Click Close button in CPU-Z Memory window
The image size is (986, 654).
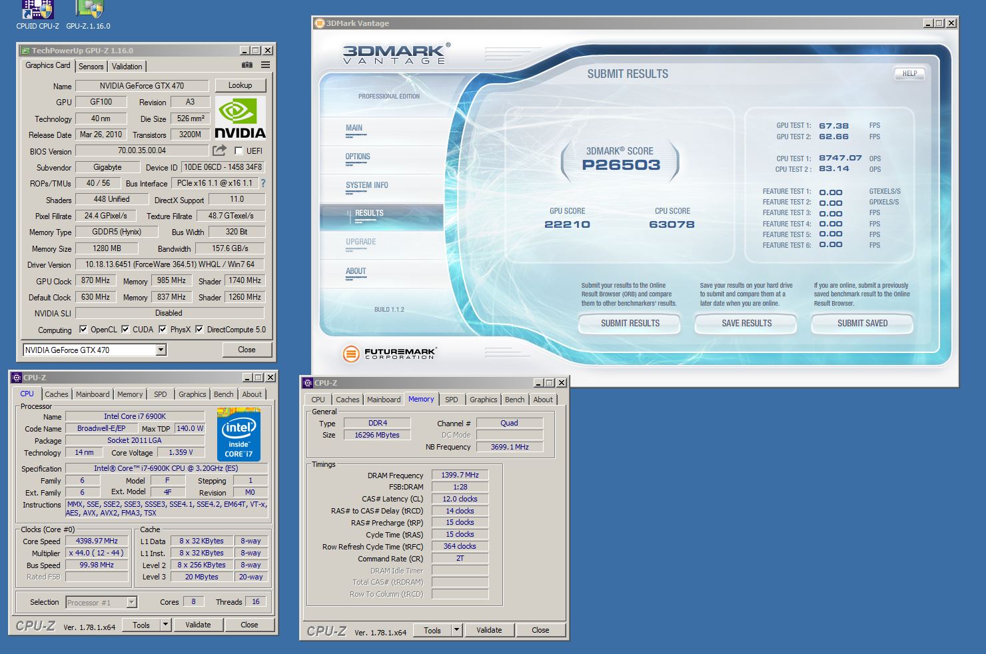pyautogui.click(x=540, y=630)
